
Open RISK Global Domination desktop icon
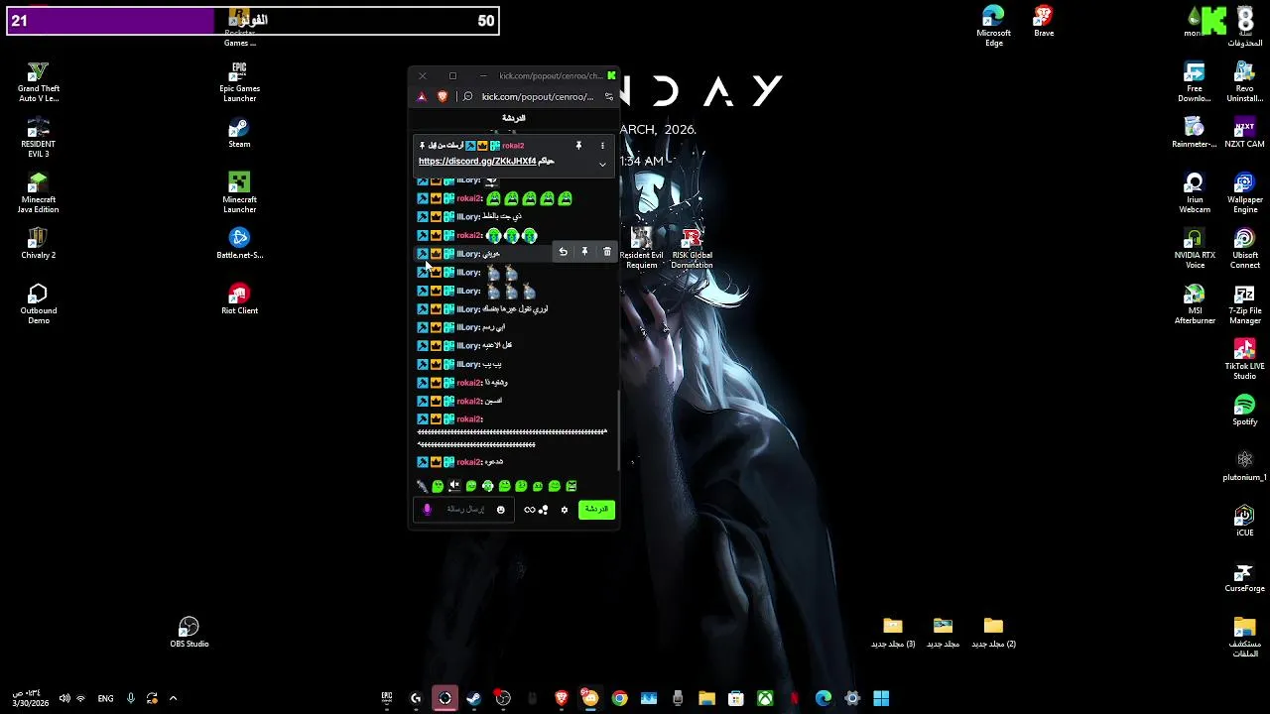click(692, 249)
